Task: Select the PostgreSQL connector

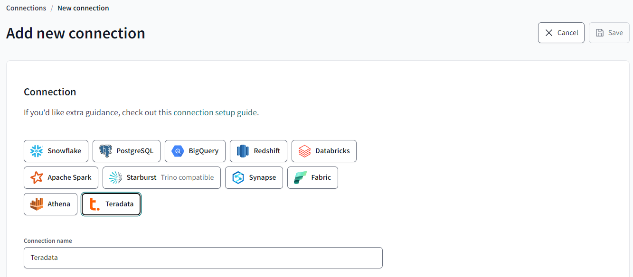Action: (x=126, y=151)
